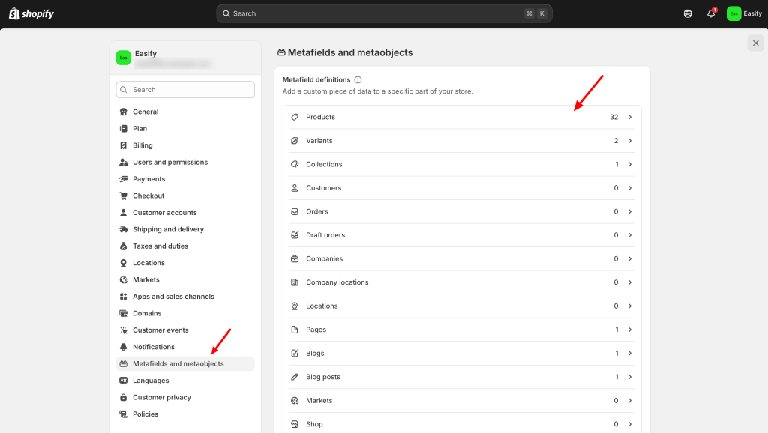Open the Easify account menu
Screen dimensions: 768x433
[x=744, y=13]
